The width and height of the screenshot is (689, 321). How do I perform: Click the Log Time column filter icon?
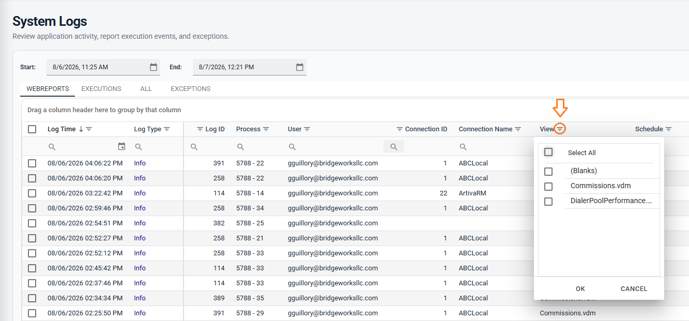pos(89,129)
